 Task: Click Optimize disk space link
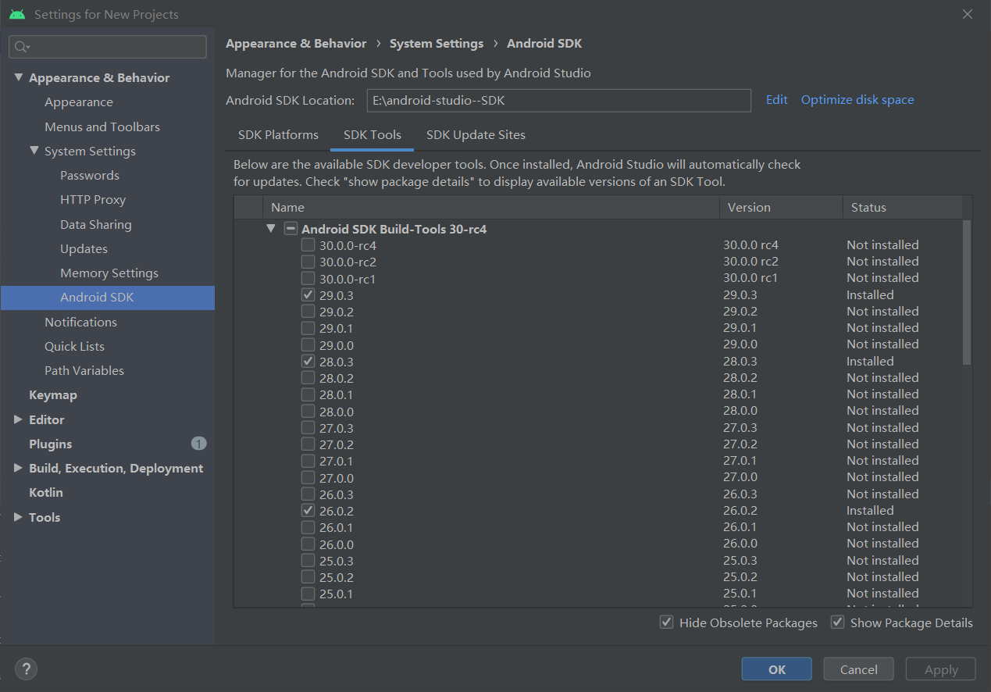pos(857,100)
